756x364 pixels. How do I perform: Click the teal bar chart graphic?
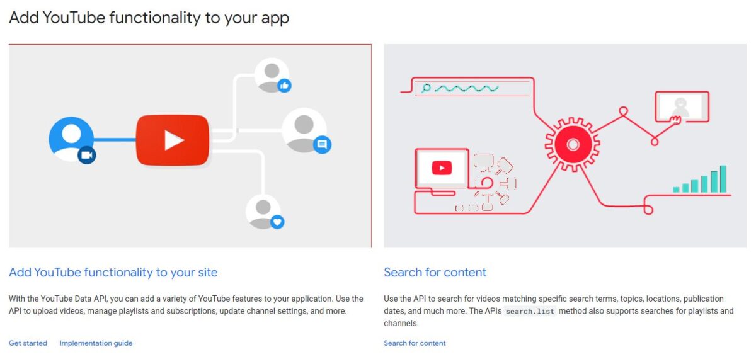coord(700,179)
